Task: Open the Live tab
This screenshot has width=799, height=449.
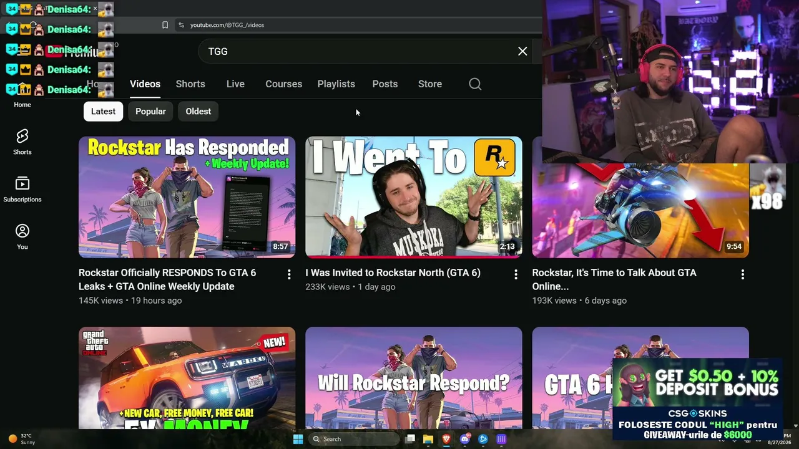Action: [x=235, y=84]
